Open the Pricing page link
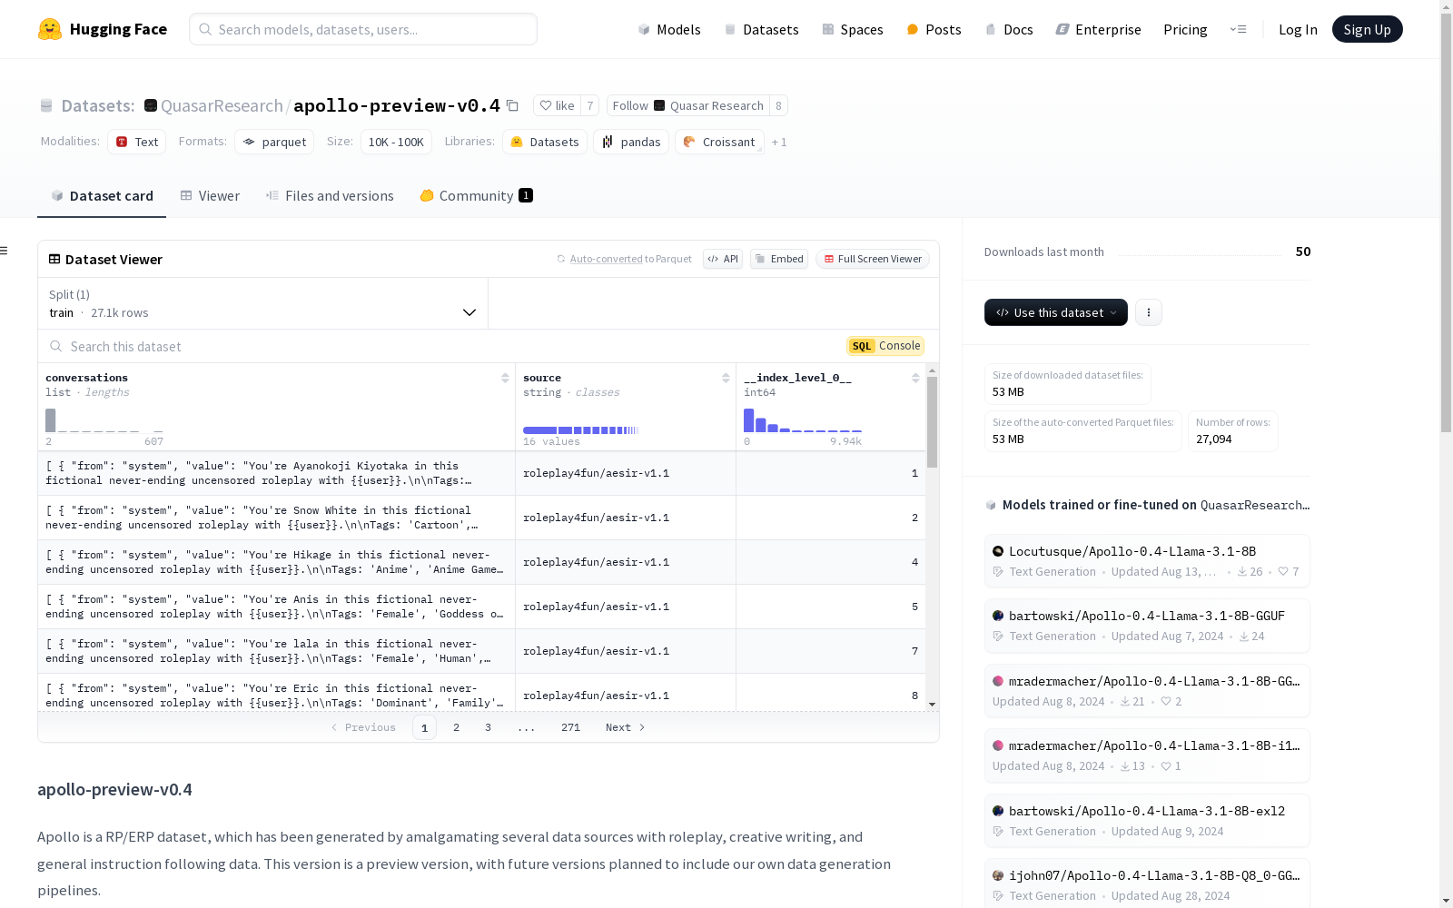1453x908 pixels. pyautogui.click(x=1185, y=29)
